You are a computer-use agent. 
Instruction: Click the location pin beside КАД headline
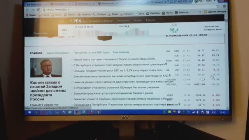pyautogui.click(x=170, y=75)
